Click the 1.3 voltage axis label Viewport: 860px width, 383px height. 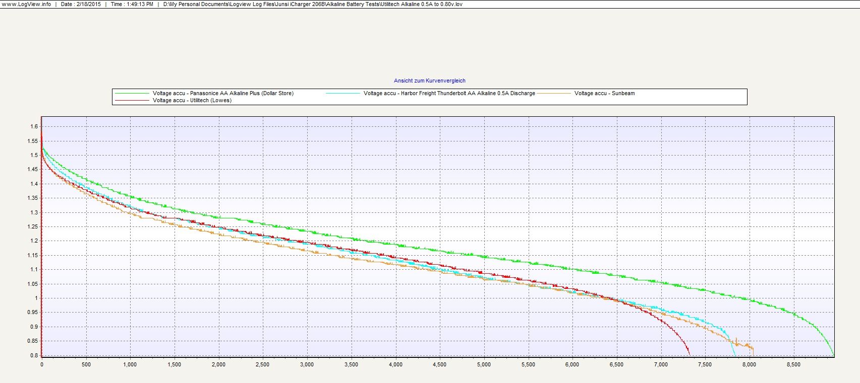click(34, 212)
